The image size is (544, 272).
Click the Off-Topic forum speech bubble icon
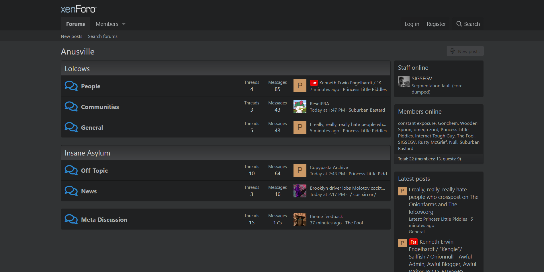71,170
